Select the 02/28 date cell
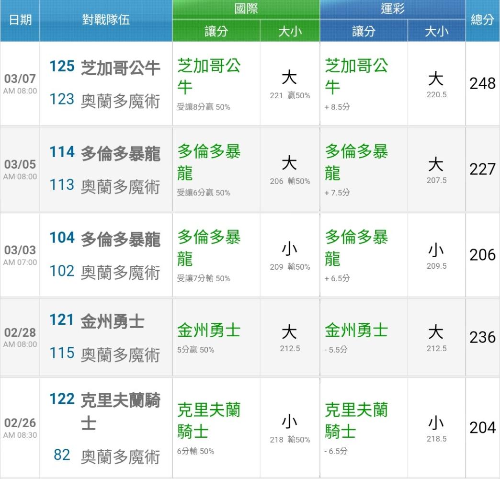The width and height of the screenshot is (500, 479). coord(20,337)
